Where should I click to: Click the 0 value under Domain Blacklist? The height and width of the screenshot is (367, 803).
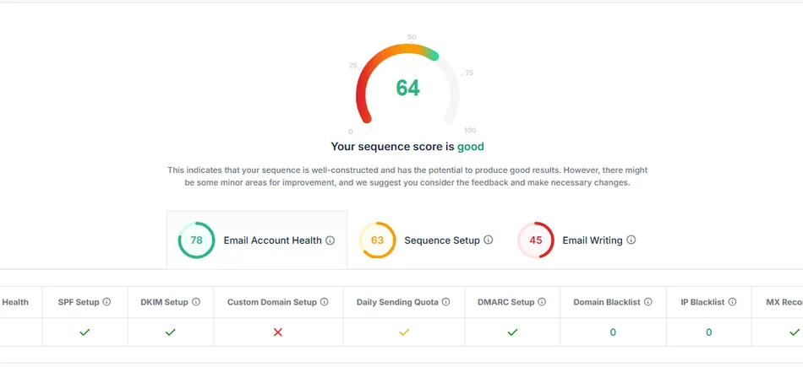[613, 332]
